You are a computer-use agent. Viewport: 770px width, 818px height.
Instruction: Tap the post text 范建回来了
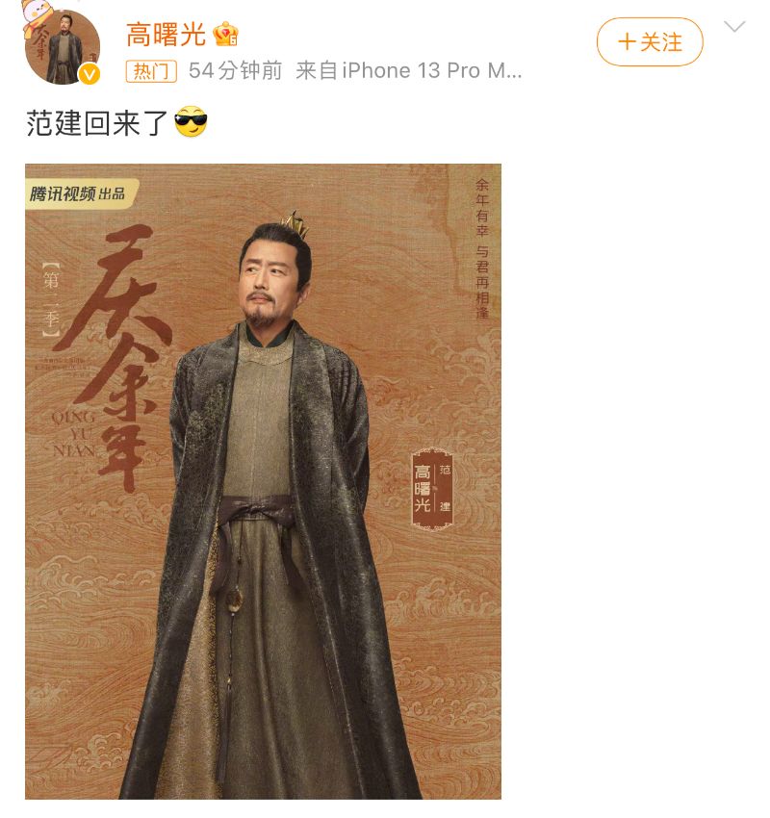click(x=96, y=123)
